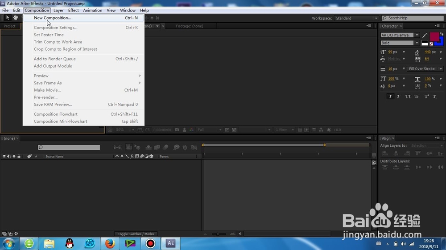Toggle Small Caps text style

point(417,96)
